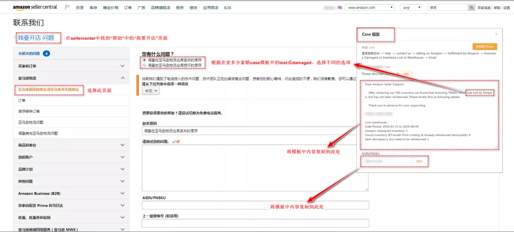This screenshot has height=232, width=514.
Task: Select radio 调查在亚马逊物流仓库损坏的库存
Action: pos(145,66)
